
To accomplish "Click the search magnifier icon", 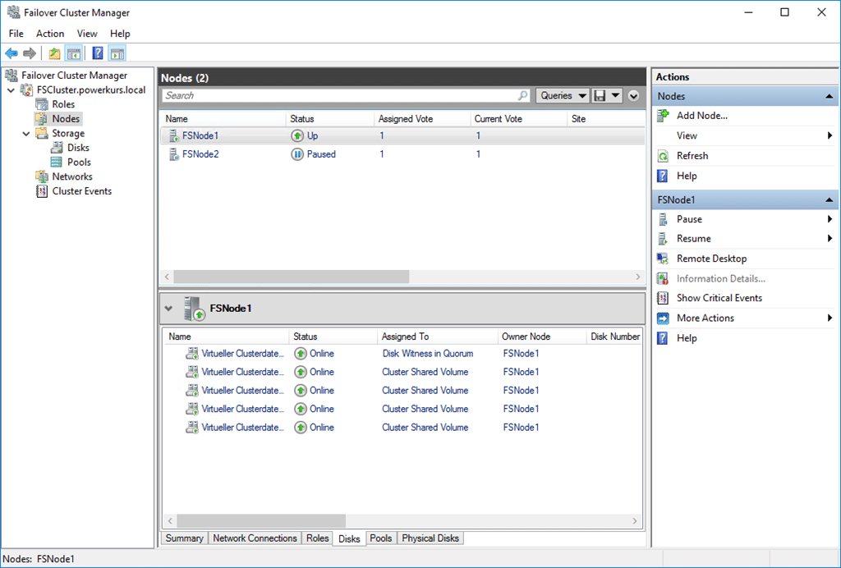I will (523, 95).
